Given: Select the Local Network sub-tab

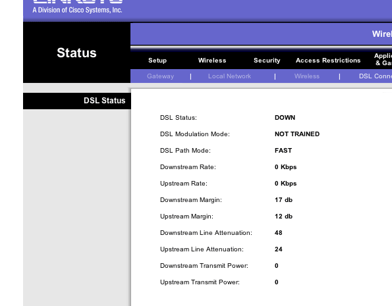Looking at the screenshot, I should click(x=229, y=76).
